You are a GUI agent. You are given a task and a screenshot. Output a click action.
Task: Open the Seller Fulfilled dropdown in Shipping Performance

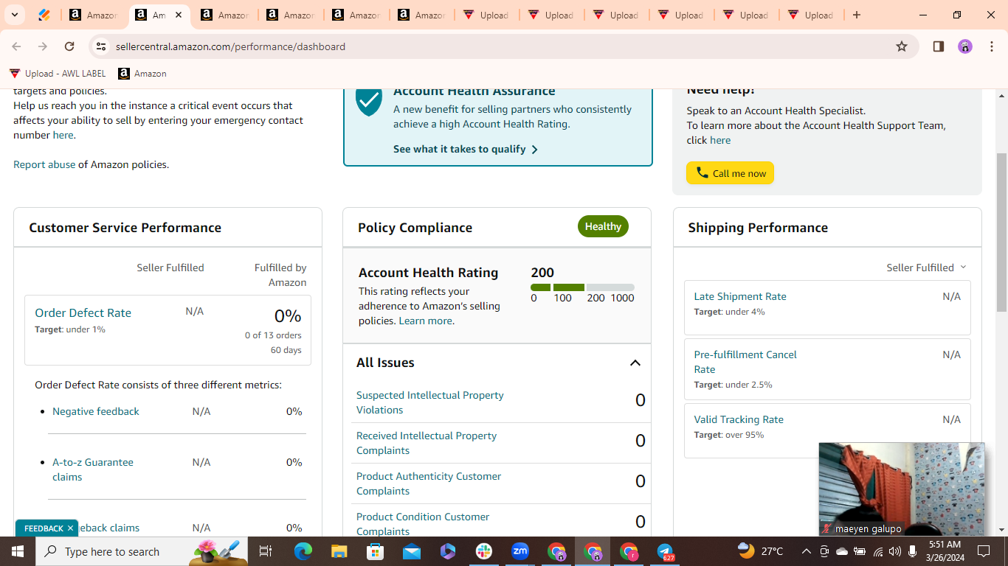tap(926, 268)
